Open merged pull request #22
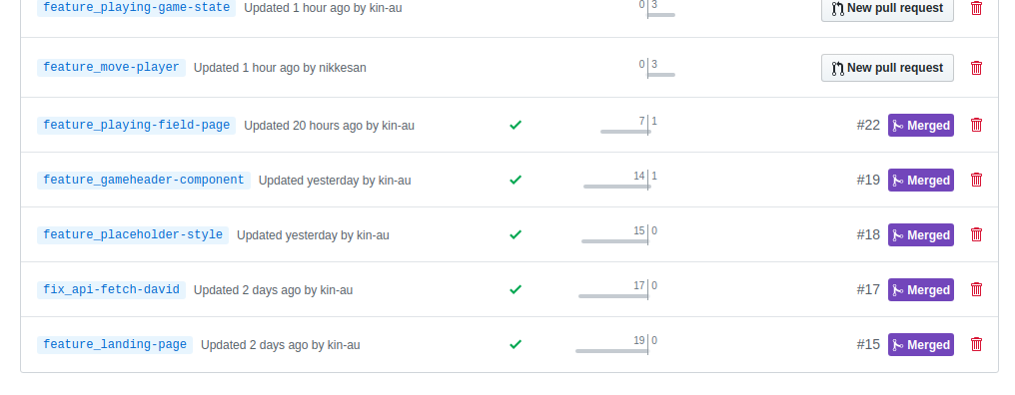This screenshot has width=1015, height=395. 868,126
